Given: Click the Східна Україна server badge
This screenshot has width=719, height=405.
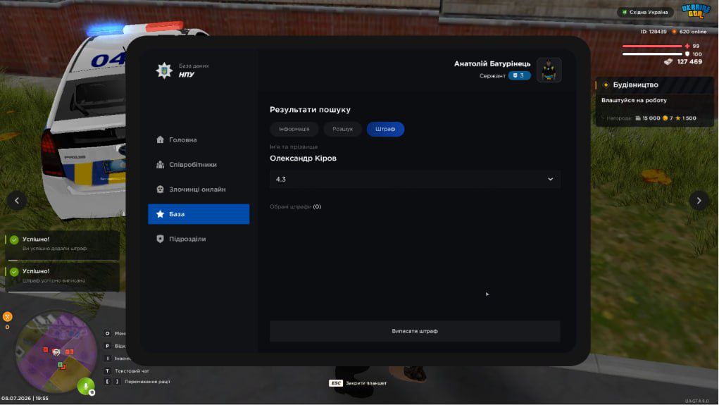Looking at the screenshot, I should coord(645,13).
